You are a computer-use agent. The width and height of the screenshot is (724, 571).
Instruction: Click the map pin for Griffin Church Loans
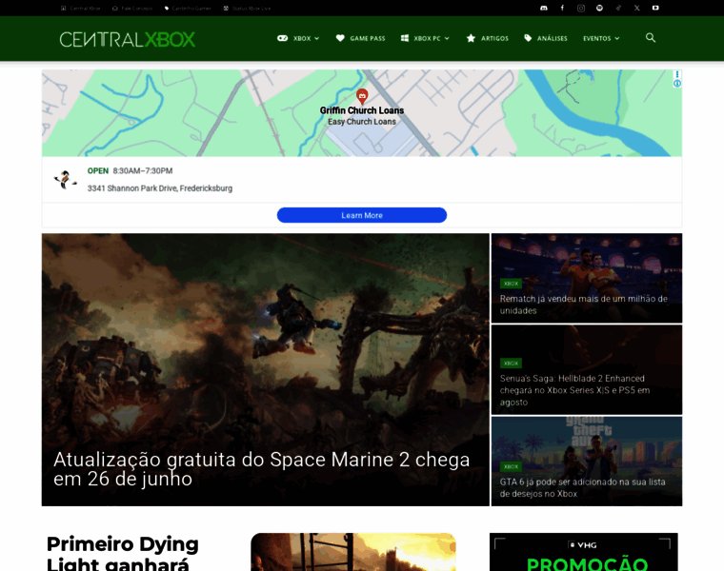[362, 96]
